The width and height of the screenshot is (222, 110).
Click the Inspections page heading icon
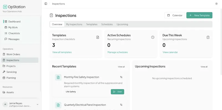tap(51, 15)
